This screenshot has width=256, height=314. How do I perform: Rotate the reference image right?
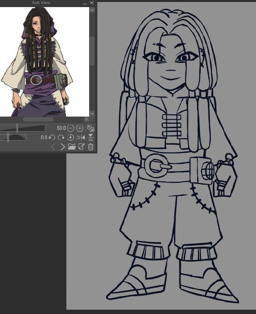coord(61,138)
